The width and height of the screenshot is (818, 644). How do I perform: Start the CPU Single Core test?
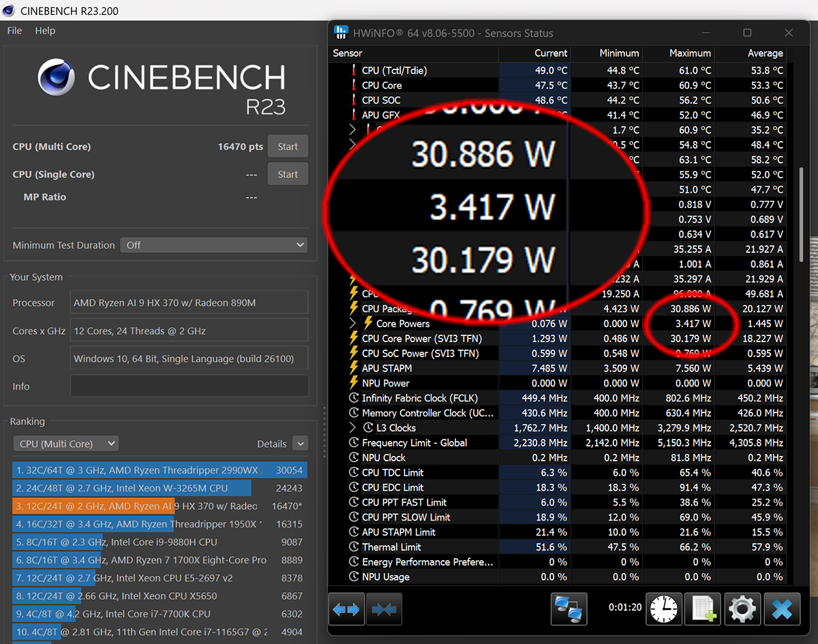[x=288, y=174]
